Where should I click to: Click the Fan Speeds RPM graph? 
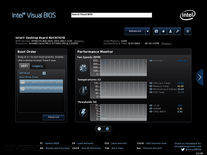point(118,68)
